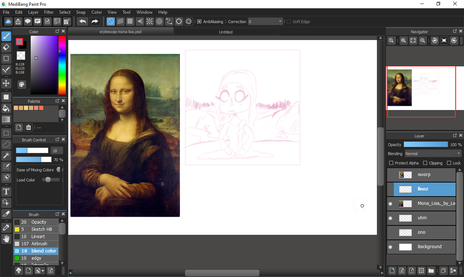
Task: Select the edgy brush
Action: pyautogui.click(x=36, y=258)
